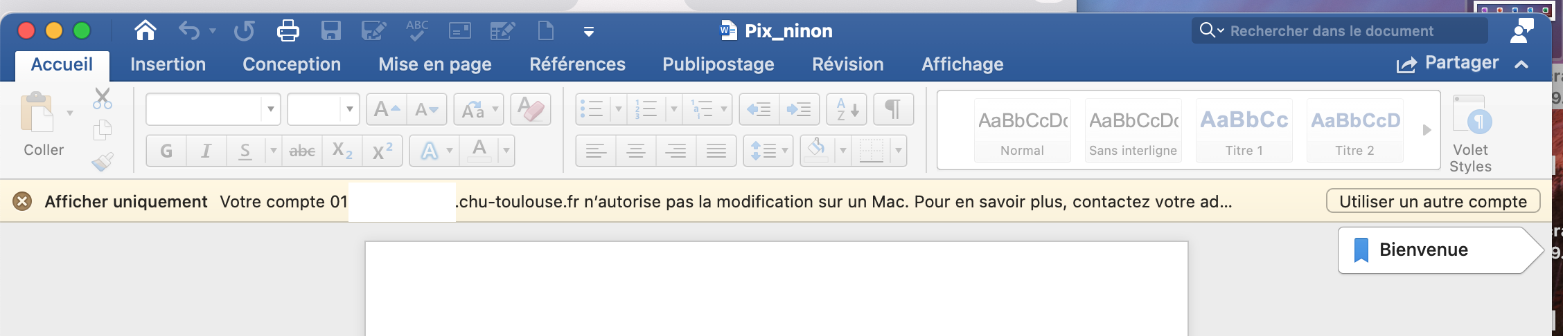
Task: Click the shading paint bucket button
Action: pyautogui.click(x=818, y=151)
